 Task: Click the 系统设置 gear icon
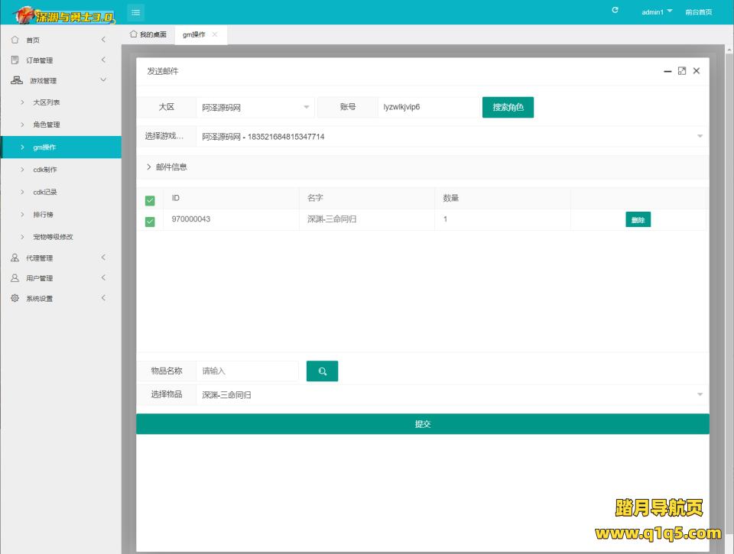[x=15, y=299]
